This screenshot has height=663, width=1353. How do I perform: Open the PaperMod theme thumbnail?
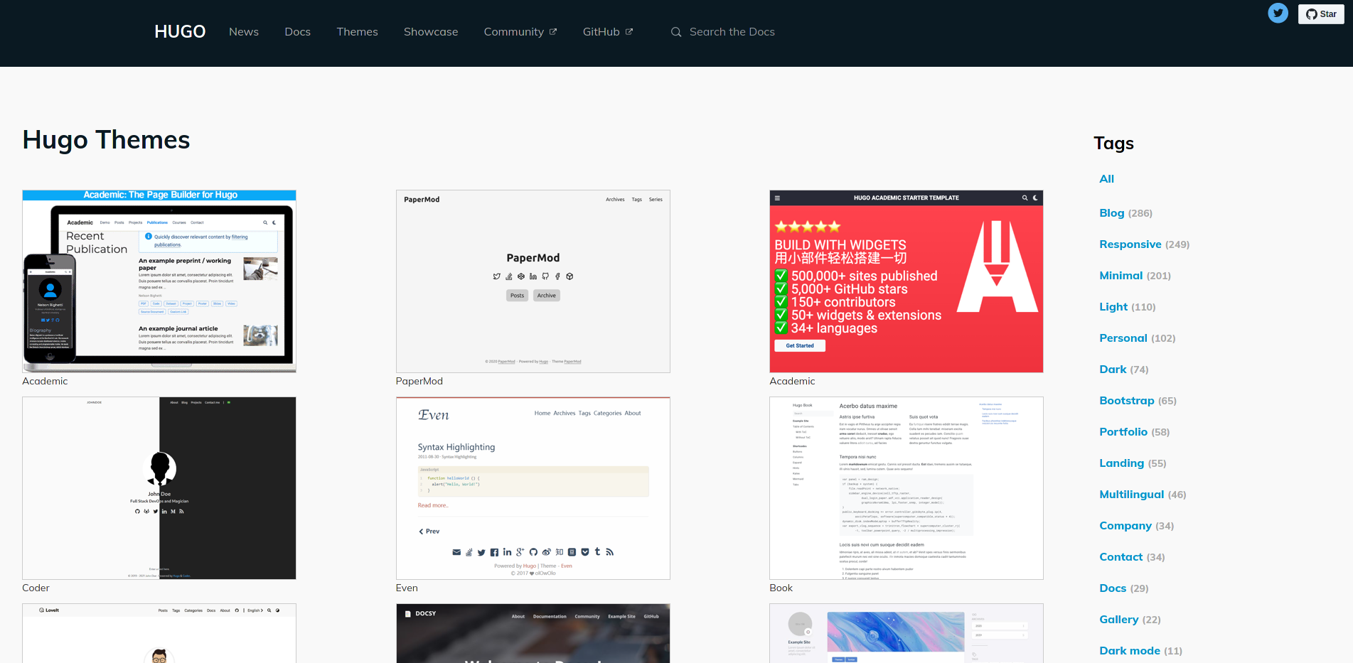pyautogui.click(x=533, y=281)
